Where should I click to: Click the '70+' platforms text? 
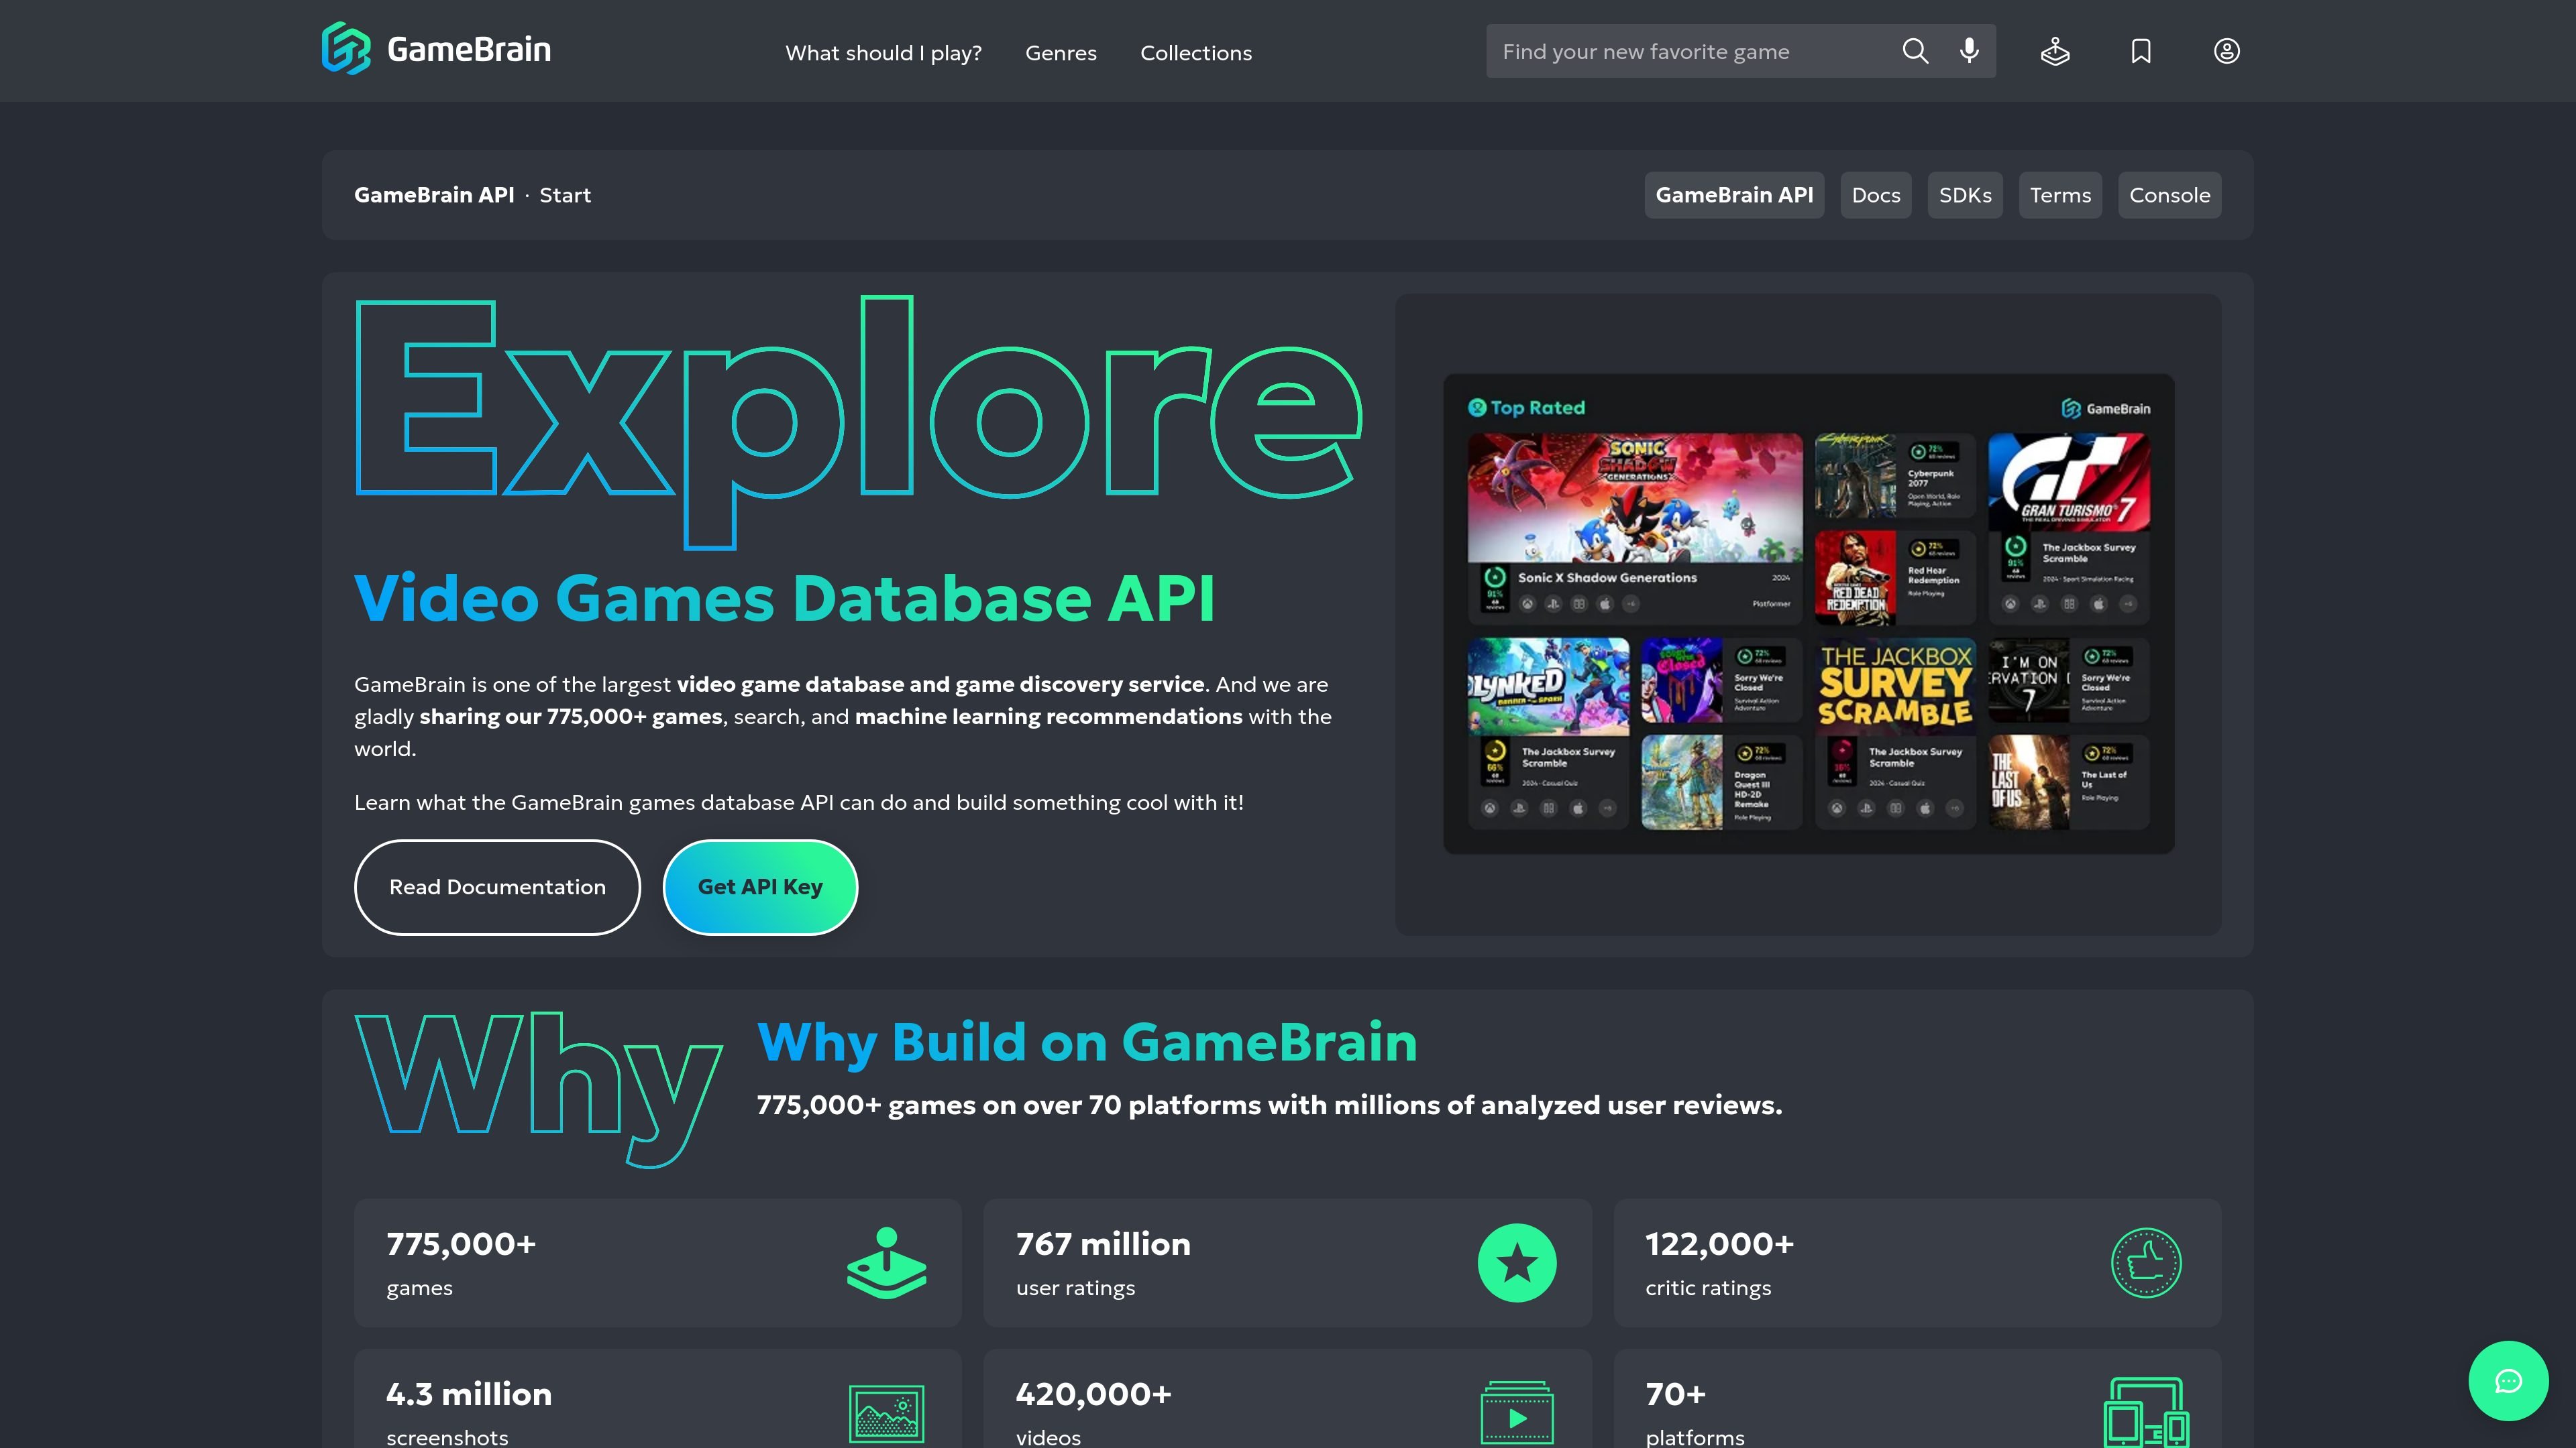click(1675, 1393)
